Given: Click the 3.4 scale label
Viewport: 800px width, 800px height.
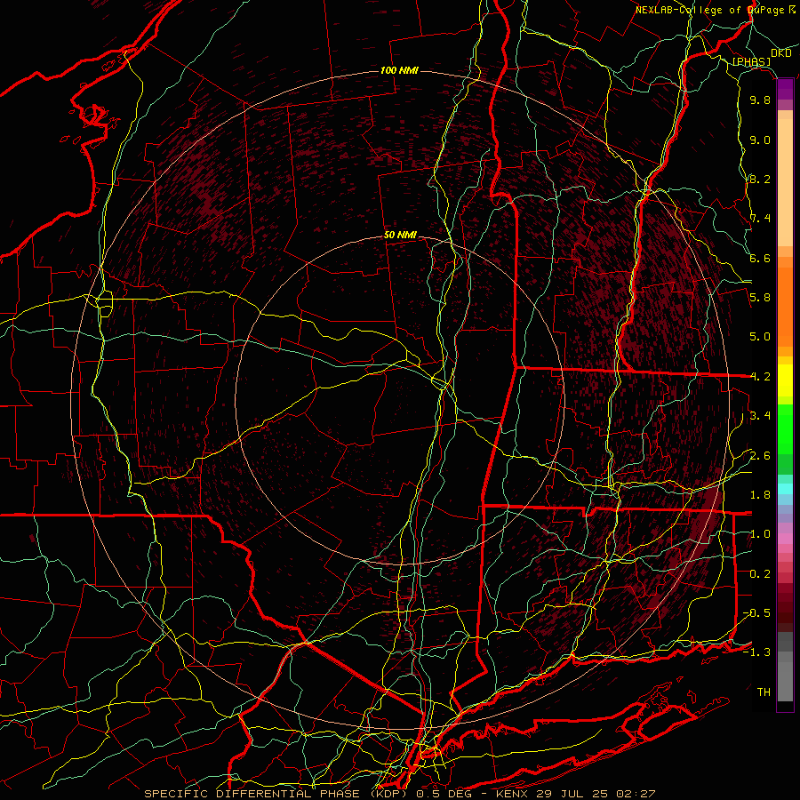Looking at the screenshot, I should pos(760,416).
